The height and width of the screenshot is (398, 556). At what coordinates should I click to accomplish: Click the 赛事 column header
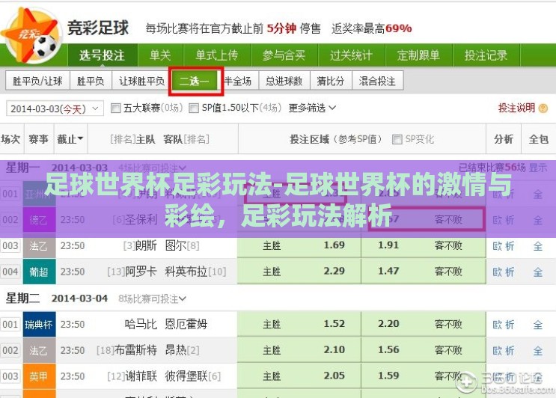39,139
